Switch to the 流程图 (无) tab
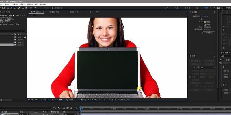Viewport: 231px width, 115px height. tap(55, 12)
